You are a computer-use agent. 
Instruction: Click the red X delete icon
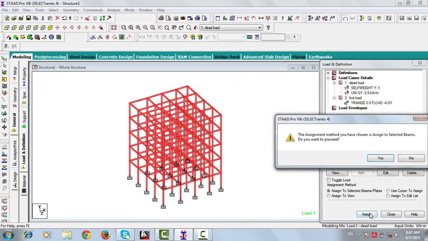click(x=57, y=18)
